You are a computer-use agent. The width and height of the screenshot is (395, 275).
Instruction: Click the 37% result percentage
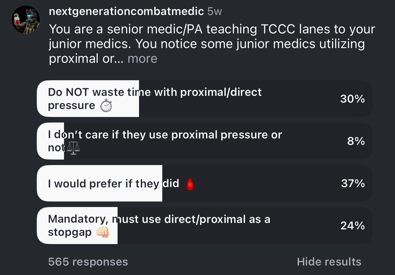[x=353, y=183]
